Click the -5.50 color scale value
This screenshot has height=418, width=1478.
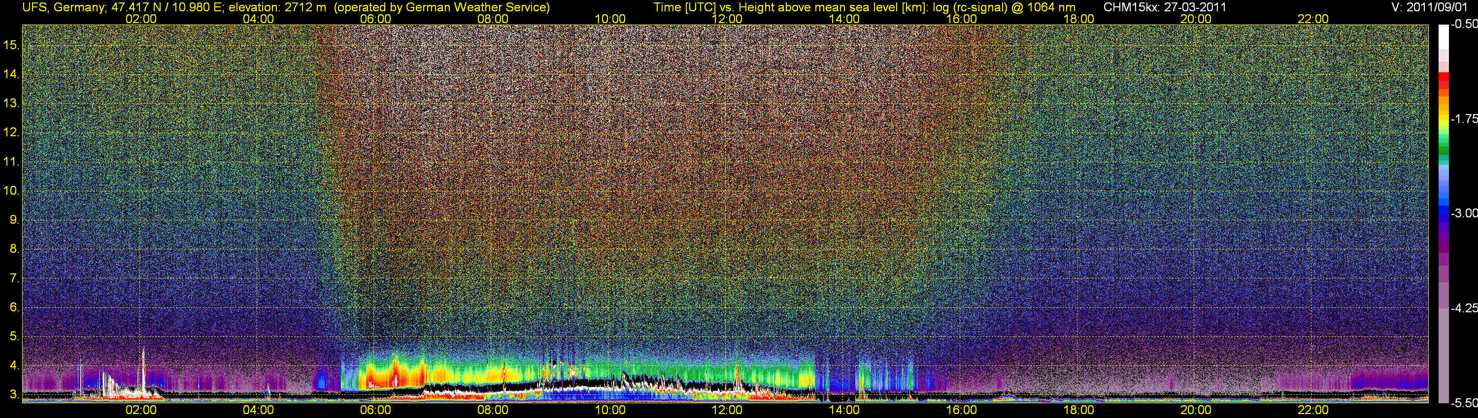(x=1464, y=403)
